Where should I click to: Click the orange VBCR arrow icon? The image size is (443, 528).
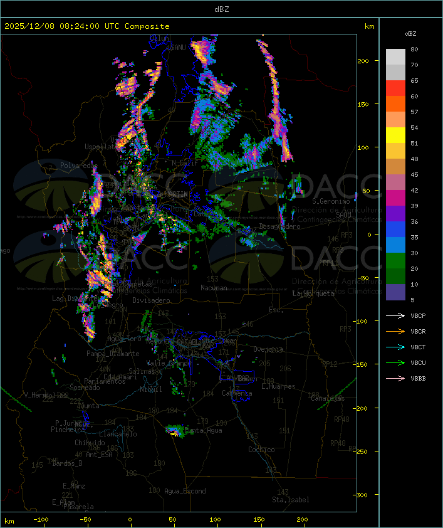point(395,332)
